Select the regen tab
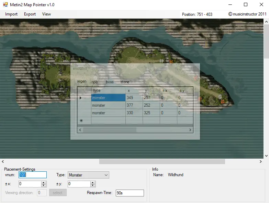269x203 pixels. pyautogui.click(x=82, y=82)
